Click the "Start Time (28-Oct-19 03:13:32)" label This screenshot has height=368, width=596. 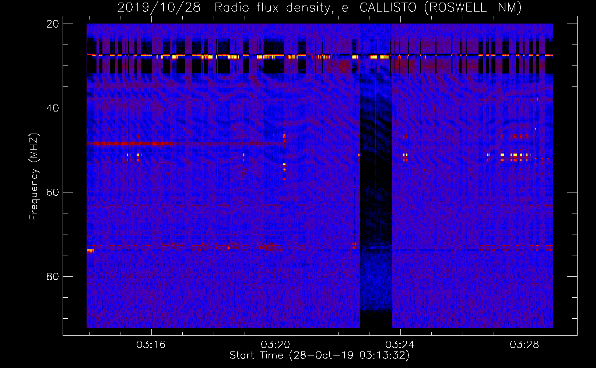(x=319, y=355)
